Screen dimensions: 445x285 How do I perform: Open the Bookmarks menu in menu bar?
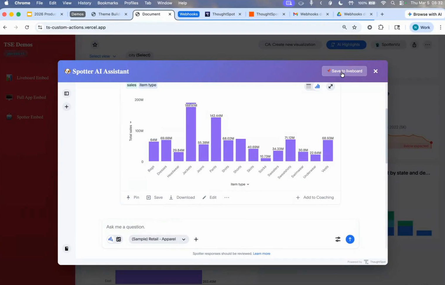tap(108, 3)
